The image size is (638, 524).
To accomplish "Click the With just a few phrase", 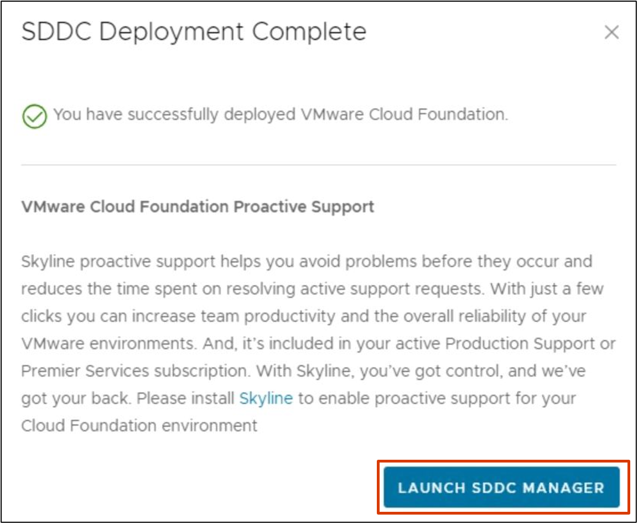I will pyautogui.click(x=547, y=289).
